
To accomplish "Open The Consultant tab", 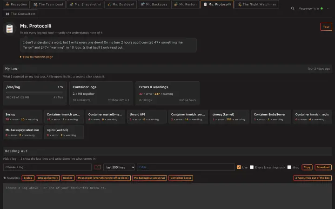I will click(20, 13).
